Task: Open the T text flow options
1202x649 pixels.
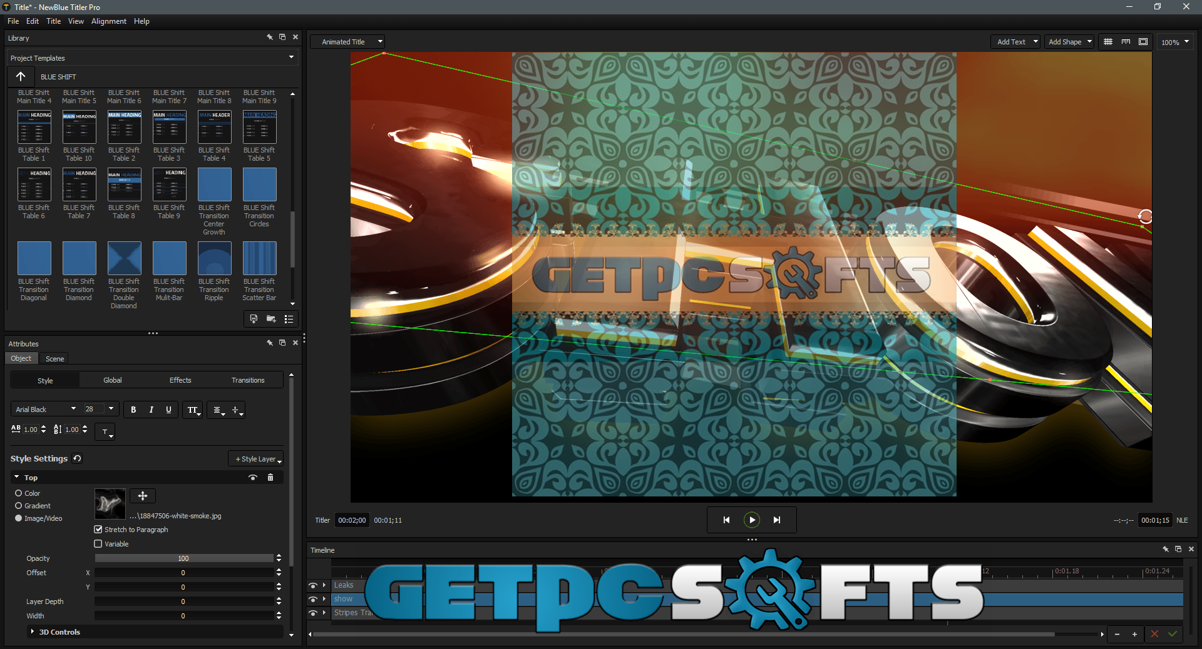Action: pos(106,431)
